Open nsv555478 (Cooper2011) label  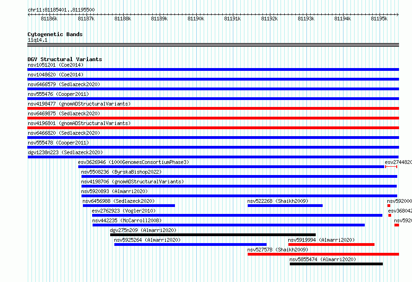tap(58, 143)
